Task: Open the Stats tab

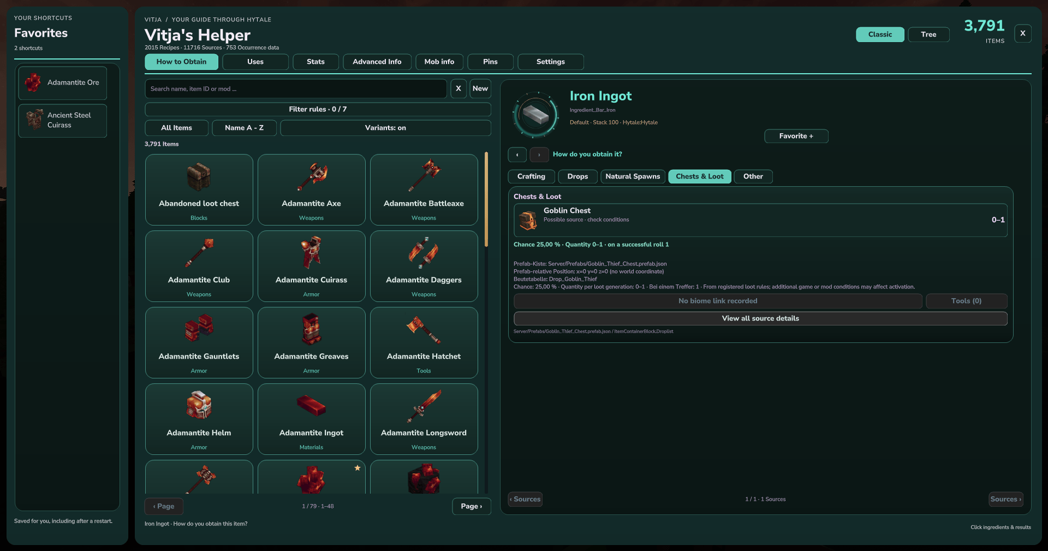Action: pyautogui.click(x=315, y=62)
